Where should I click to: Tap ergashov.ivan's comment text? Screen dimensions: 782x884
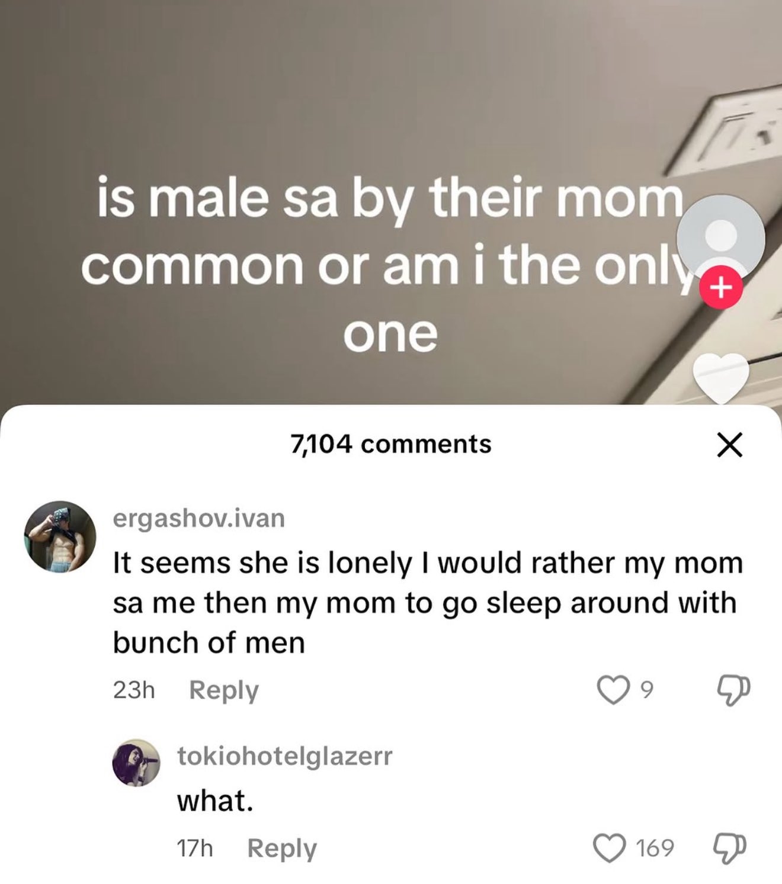click(x=428, y=603)
